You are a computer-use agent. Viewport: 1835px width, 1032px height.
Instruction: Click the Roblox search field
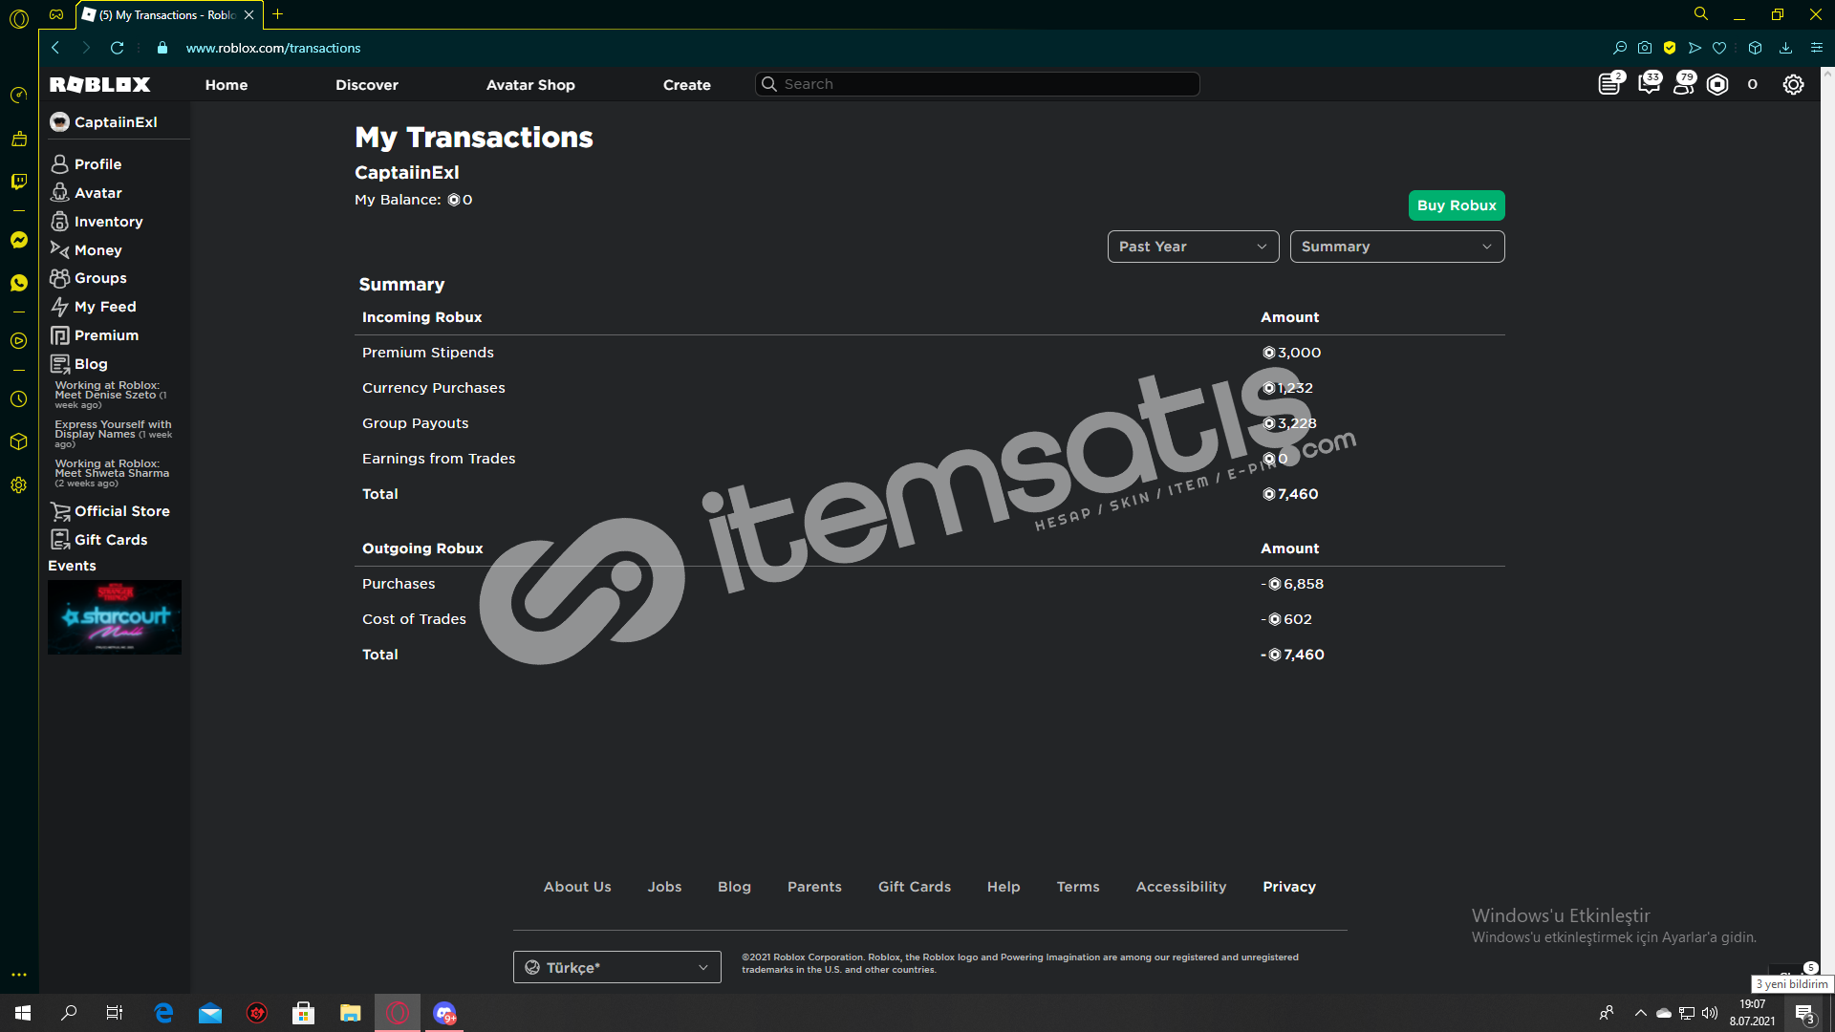[x=977, y=84]
